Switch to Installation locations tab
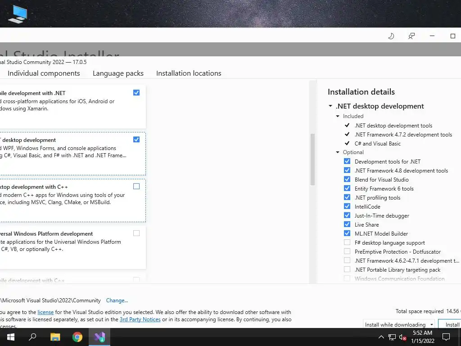Viewport: 461px width, 346px height. pos(189,73)
